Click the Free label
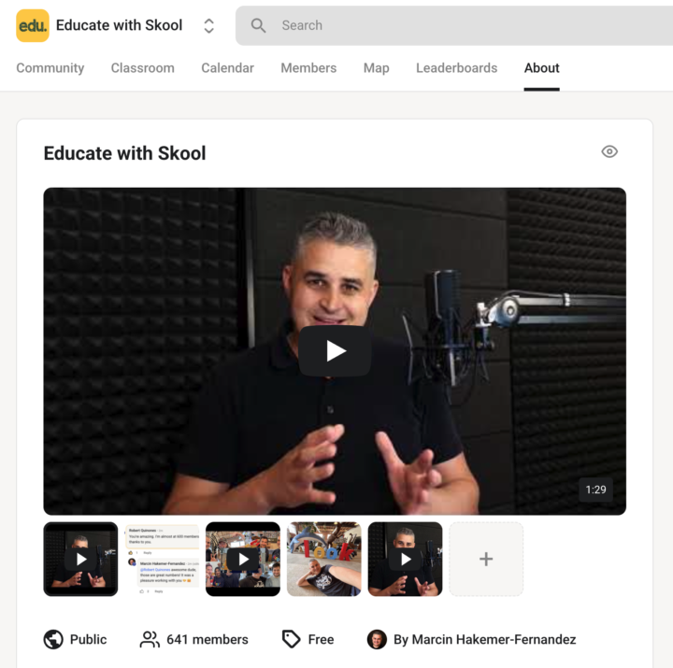Viewport: 673px width, 668px height. 321,639
